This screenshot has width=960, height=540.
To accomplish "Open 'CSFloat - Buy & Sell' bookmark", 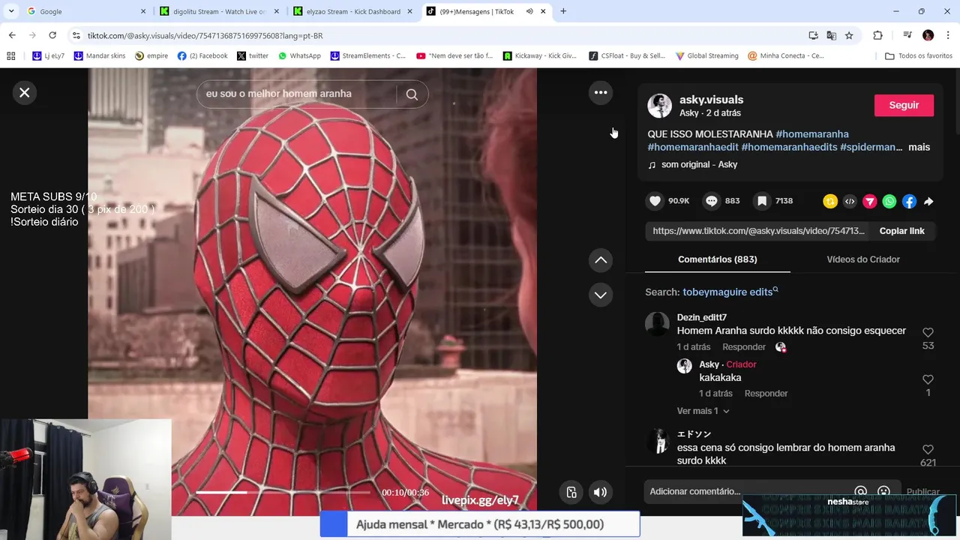I will (x=627, y=55).
